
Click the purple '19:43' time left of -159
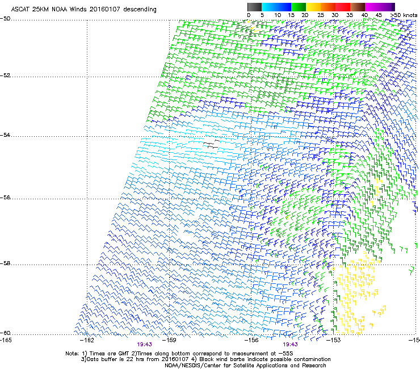pyautogui.click(x=144, y=345)
